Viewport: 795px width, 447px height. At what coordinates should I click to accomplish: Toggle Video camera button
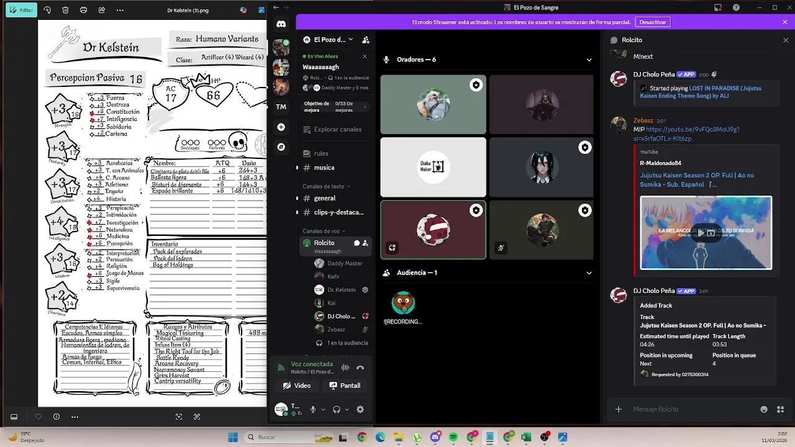[297, 386]
